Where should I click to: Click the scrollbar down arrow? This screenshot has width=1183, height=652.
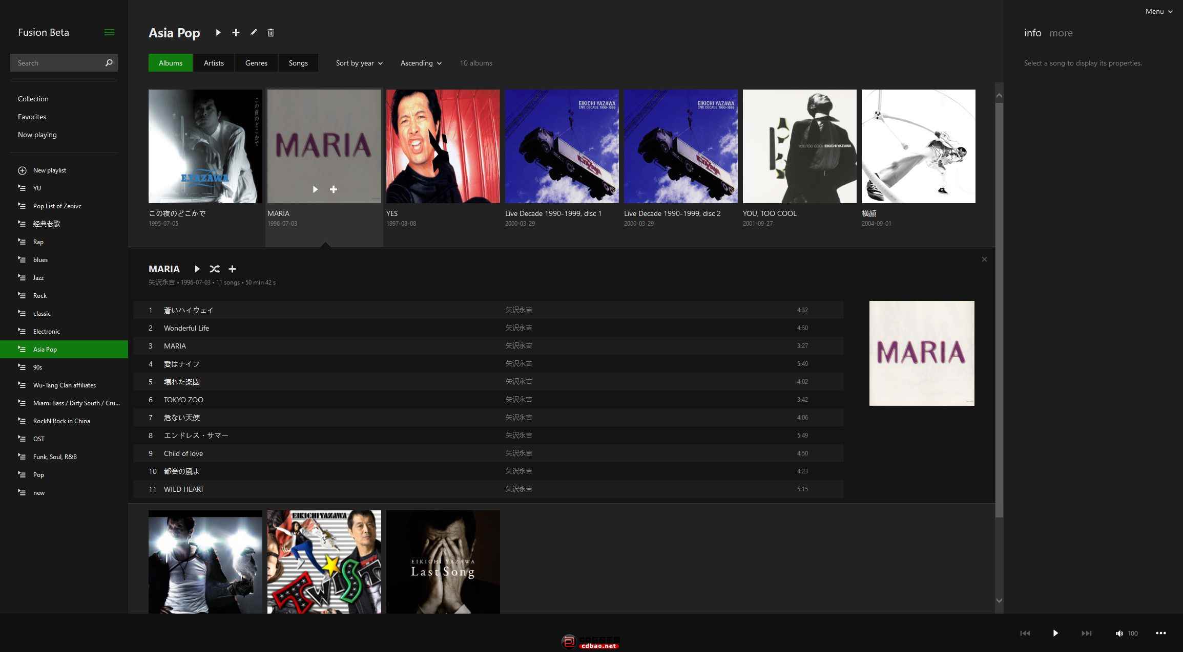(999, 600)
